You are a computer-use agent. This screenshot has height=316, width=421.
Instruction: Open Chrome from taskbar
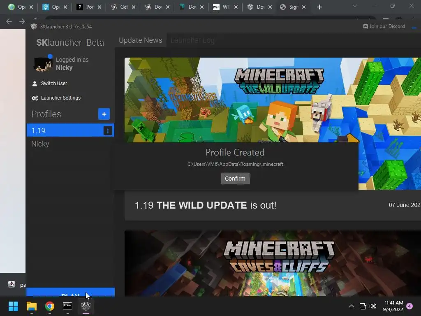[50, 306]
